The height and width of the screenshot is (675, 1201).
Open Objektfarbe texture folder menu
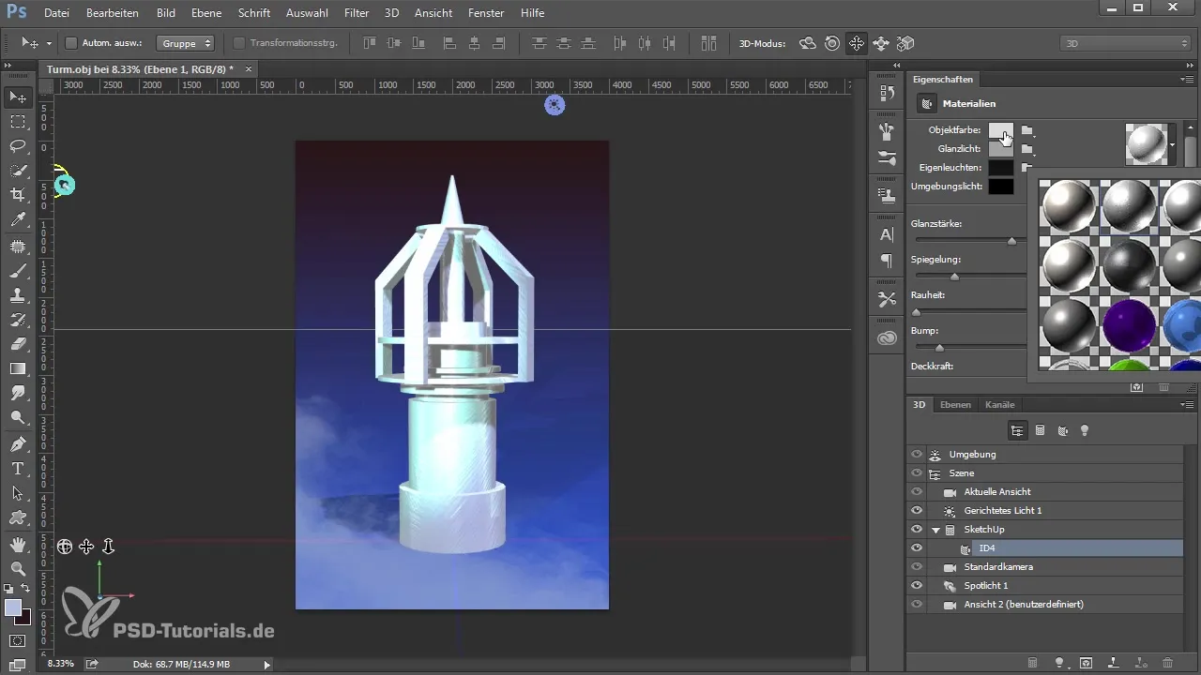1027,130
